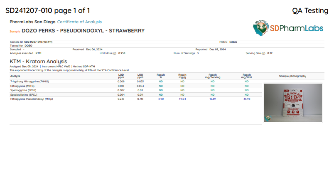Select the Matrix value 'Edible'
334x193 pixels.
(233, 42)
